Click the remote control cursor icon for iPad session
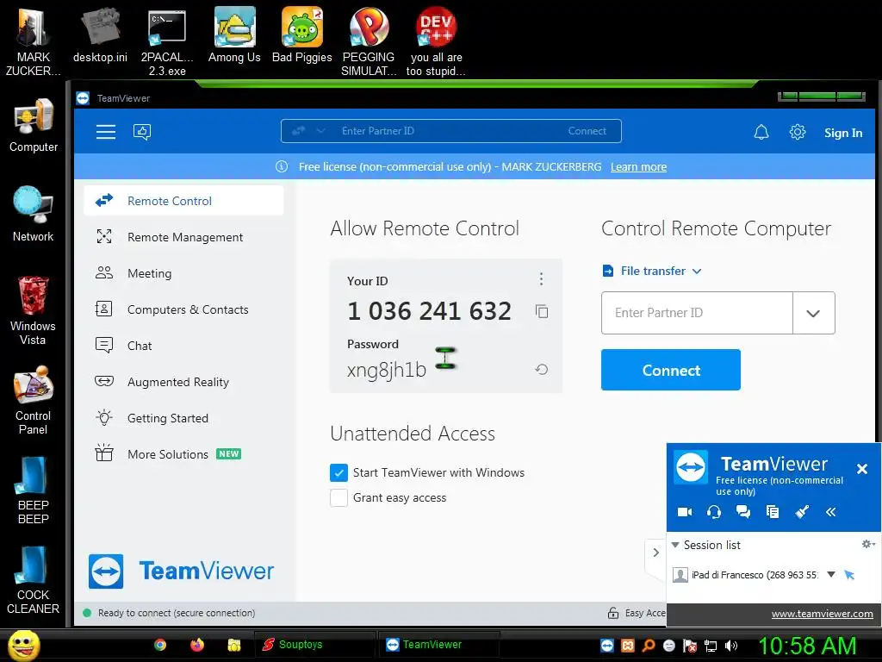The width and height of the screenshot is (882, 662). [x=849, y=575]
